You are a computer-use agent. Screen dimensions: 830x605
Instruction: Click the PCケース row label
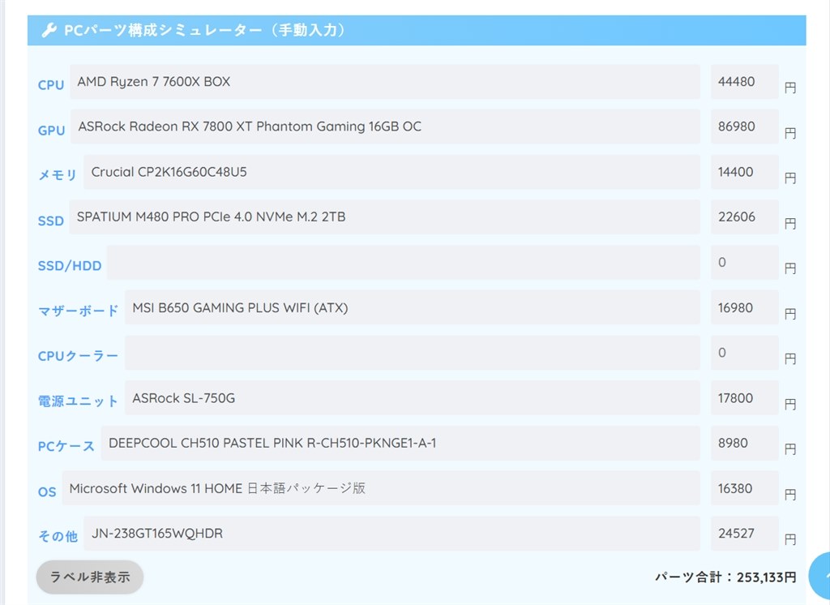(x=66, y=446)
